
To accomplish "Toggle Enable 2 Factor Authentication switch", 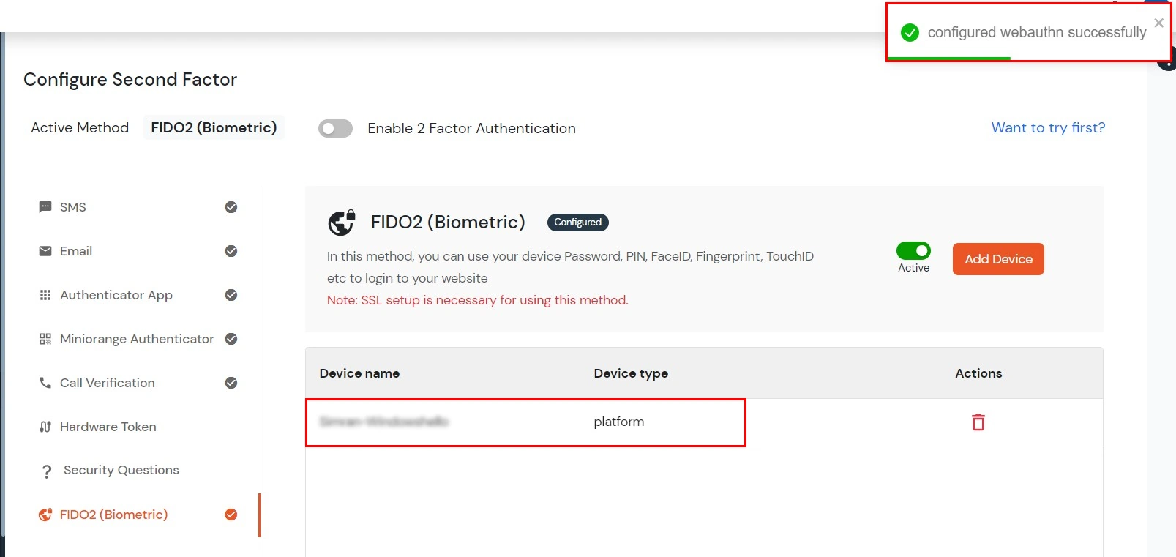I will pyautogui.click(x=335, y=129).
